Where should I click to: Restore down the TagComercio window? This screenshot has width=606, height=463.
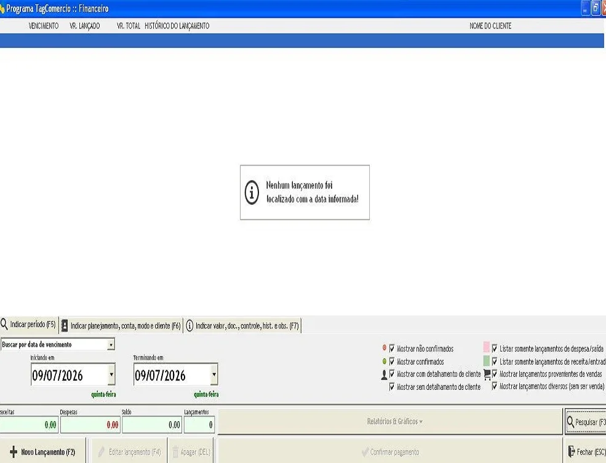[596, 9]
